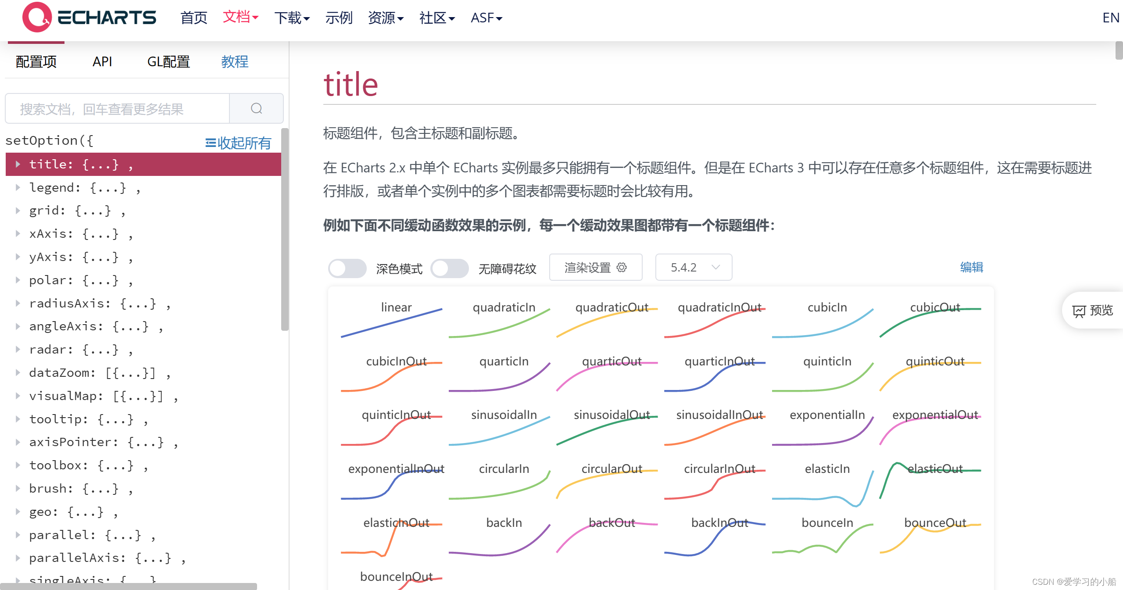Open the 社区 dropdown menu
This screenshot has width=1123, height=590.
click(x=437, y=18)
